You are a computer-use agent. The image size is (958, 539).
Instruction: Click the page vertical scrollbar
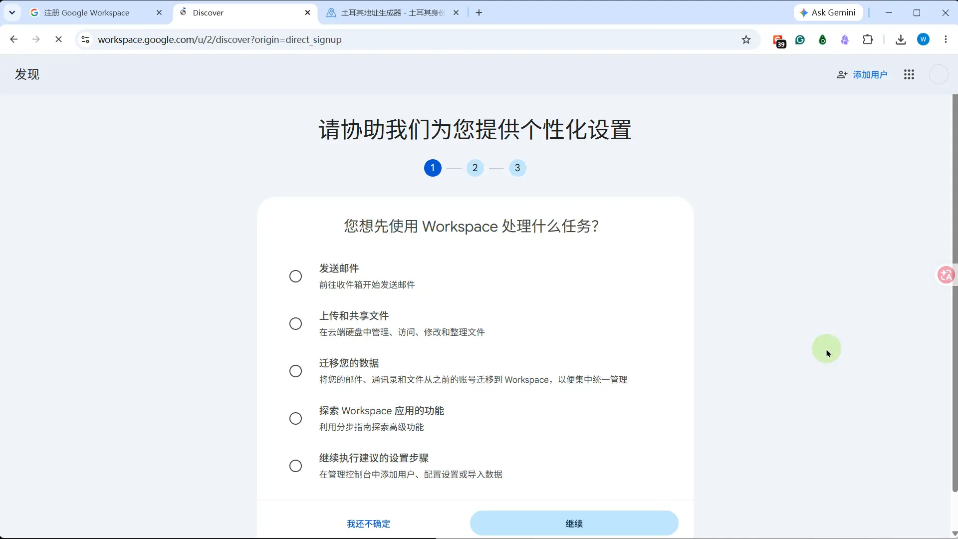click(955, 293)
